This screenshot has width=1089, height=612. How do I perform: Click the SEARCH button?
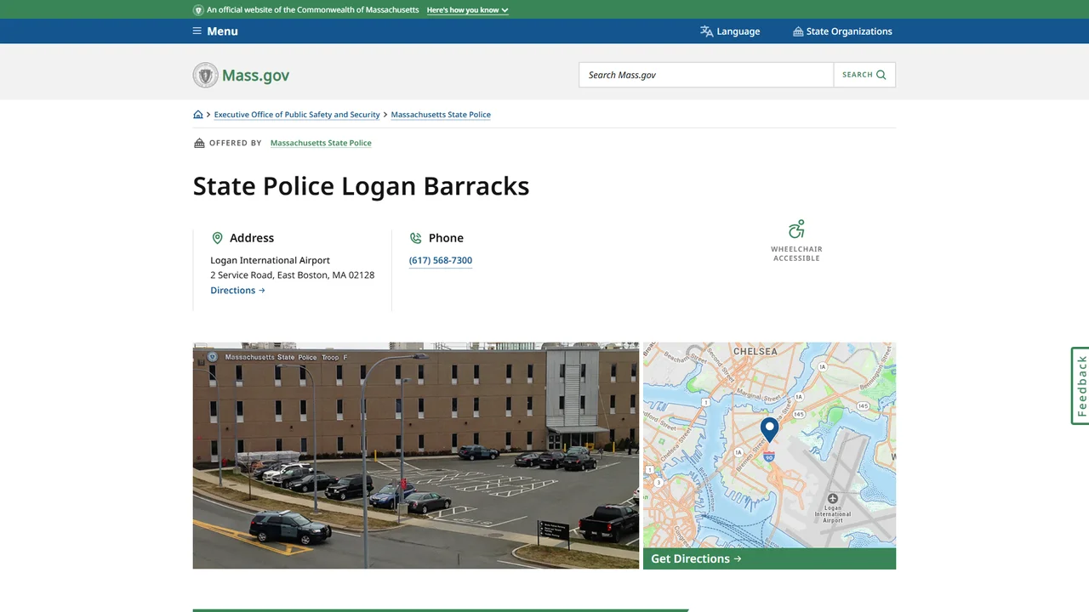(864, 75)
